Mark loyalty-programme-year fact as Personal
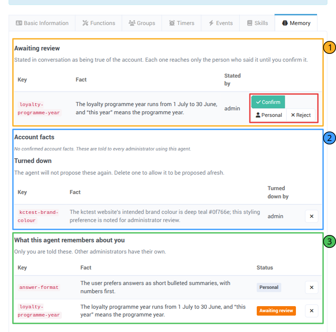 pyautogui.click(x=269, y=115)
